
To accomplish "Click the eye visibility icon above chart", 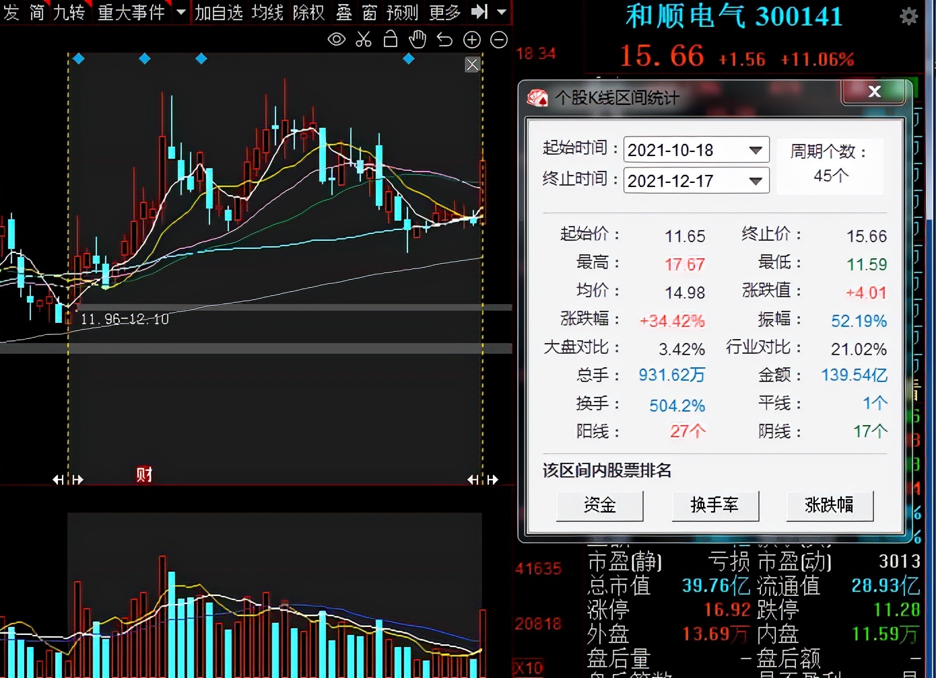I will [336, 40].
